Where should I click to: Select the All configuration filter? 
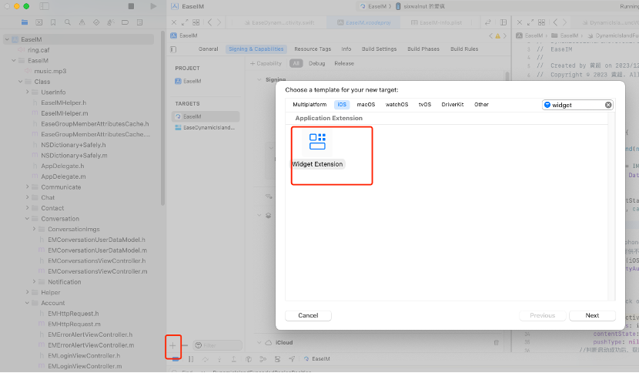pyautogui.click(x=296, y=64)
